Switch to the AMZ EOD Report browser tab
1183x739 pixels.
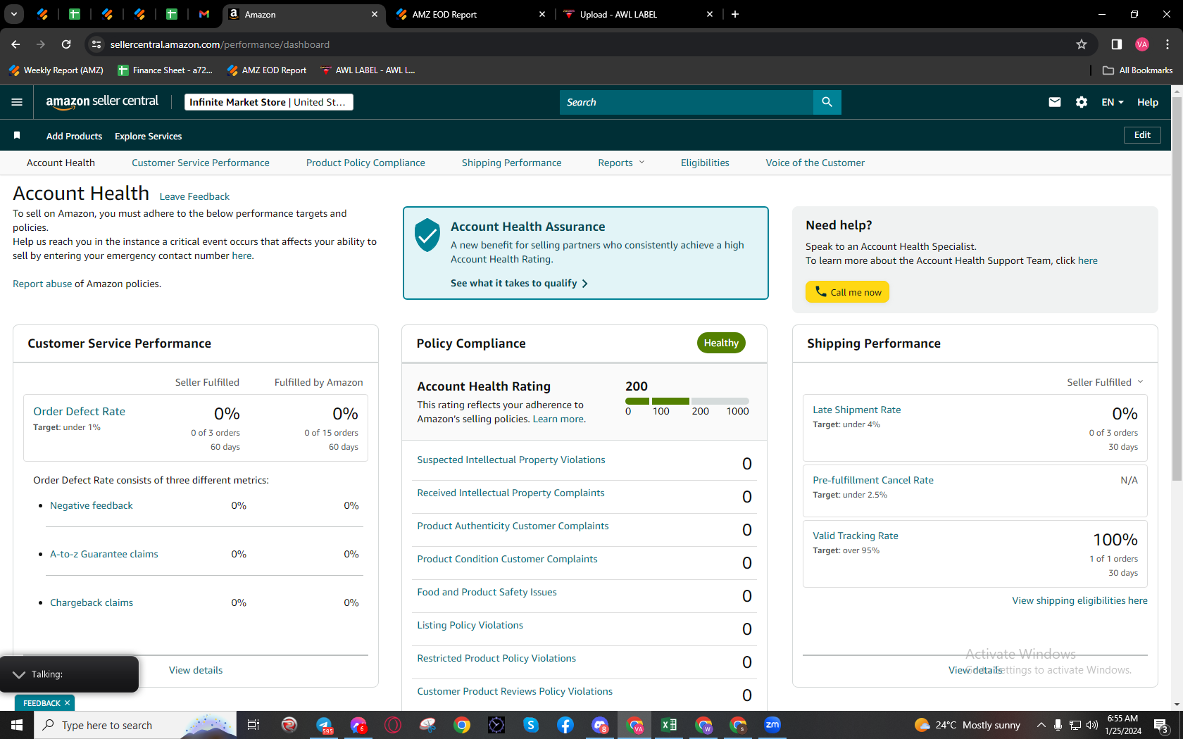click(469, 14)
